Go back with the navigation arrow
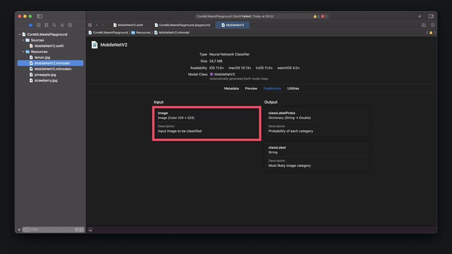This screenshot has width=452, height=254. coord(97,25)
